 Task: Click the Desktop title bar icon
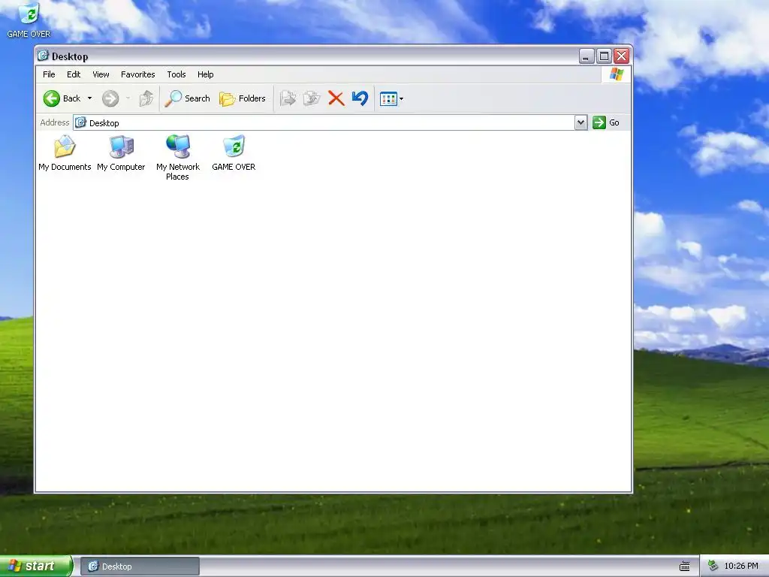coord(43,56)
